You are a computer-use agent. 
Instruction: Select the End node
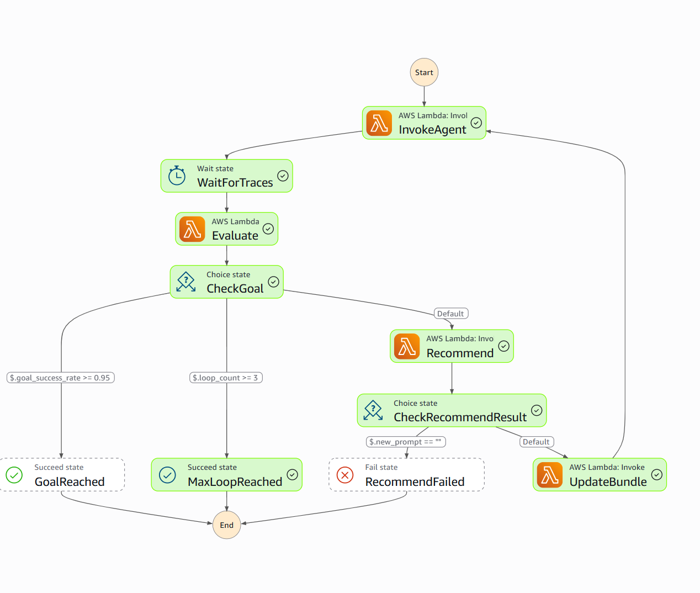coord(227,525)
